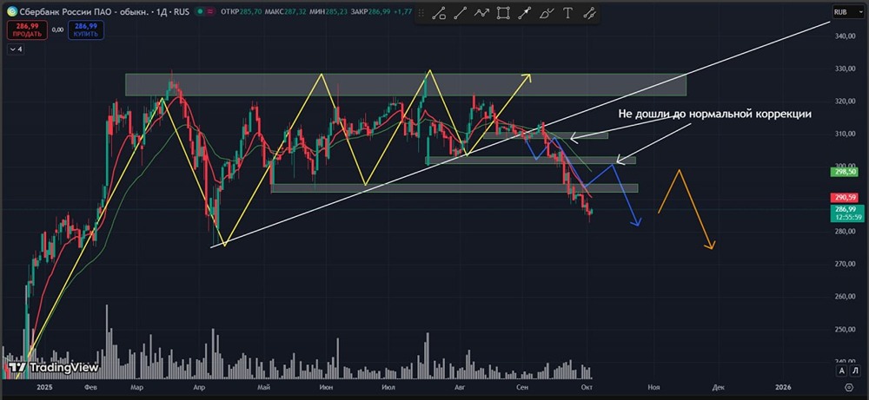Select the rectangle drawing tool

click(x=503, y=13)
